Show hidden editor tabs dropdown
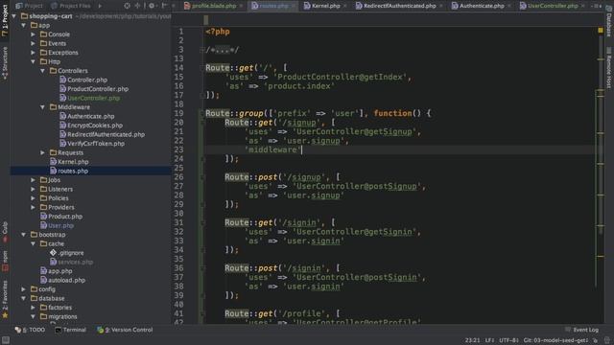 597,6
